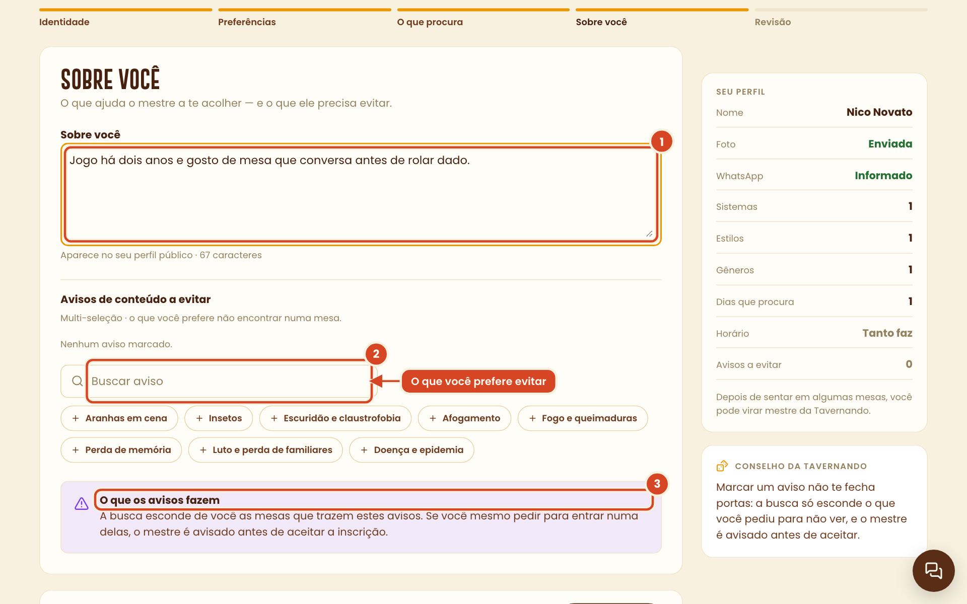Viewport: 967px width, 604px height.
Task: Open the chat support bubble icon
Action: 933,570
